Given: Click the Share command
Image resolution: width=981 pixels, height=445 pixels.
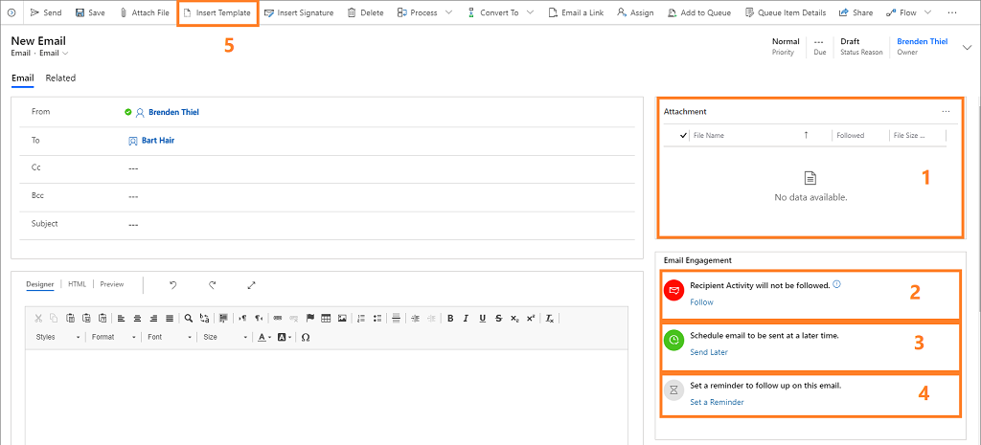Looking at the screenshot, I should tap(856, 12).
